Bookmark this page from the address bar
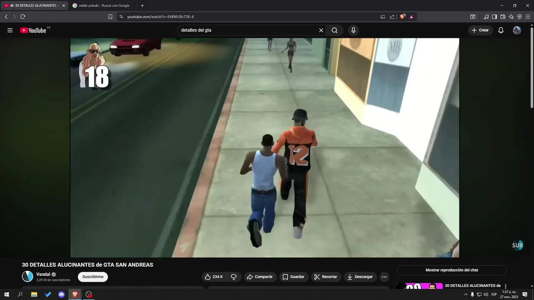 pos(110,17)
